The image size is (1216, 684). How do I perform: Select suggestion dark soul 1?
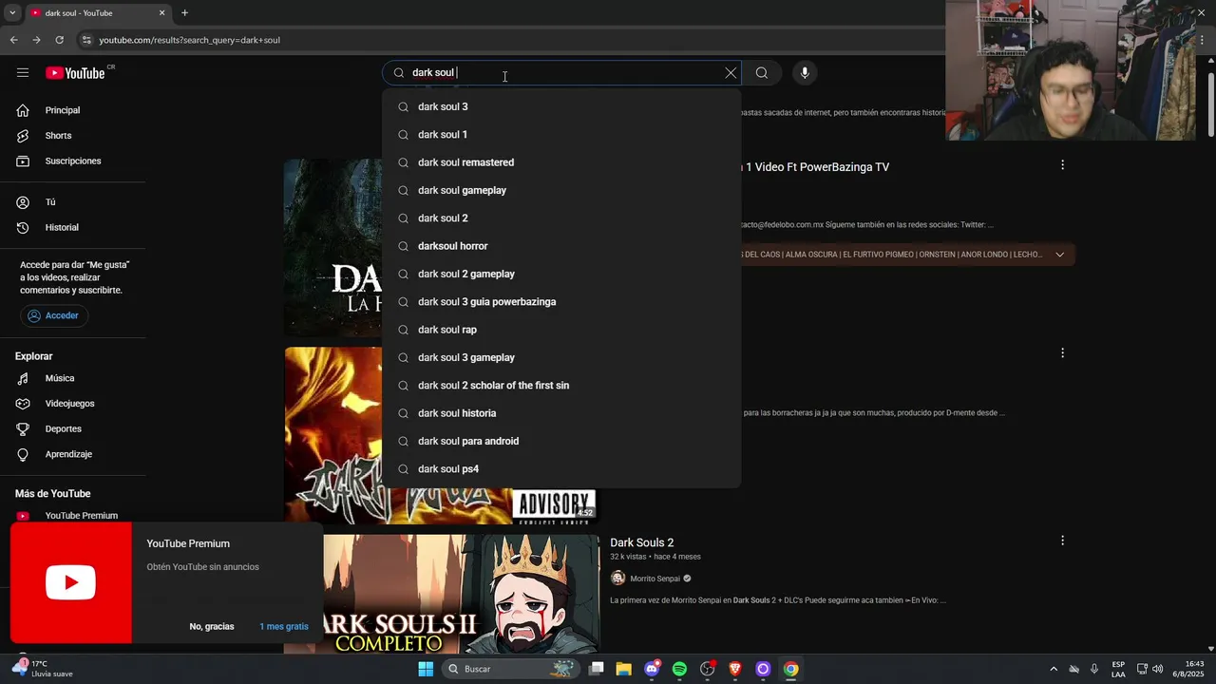(561, 135)
